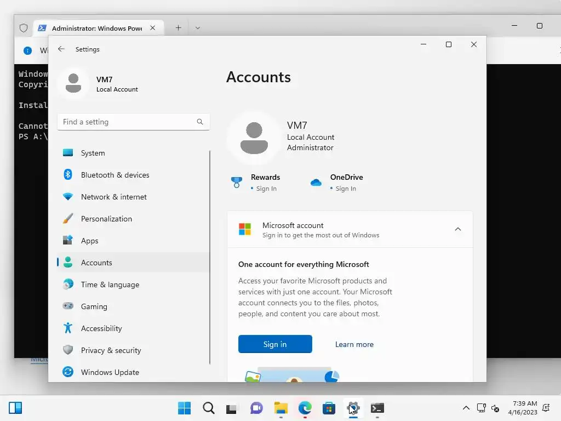Click the network tray icon

[x=481, y=408]
